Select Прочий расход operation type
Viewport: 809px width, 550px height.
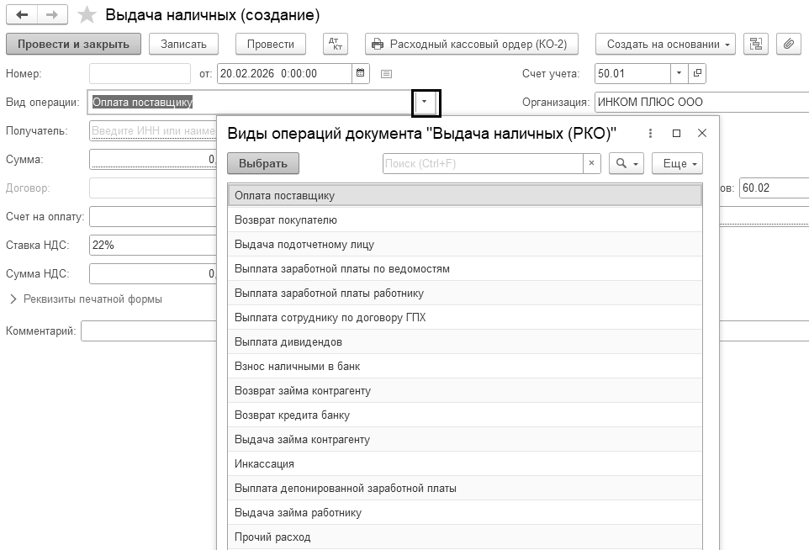[x=465, y=537]
